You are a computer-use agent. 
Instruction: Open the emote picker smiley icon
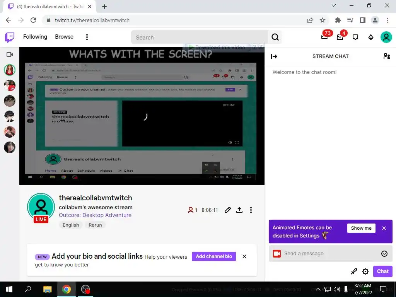click(384, 254)
